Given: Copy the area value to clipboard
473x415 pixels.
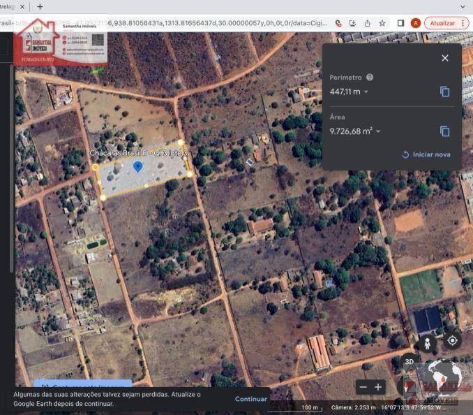Looking at the screenshot, I should coord(445,131).
